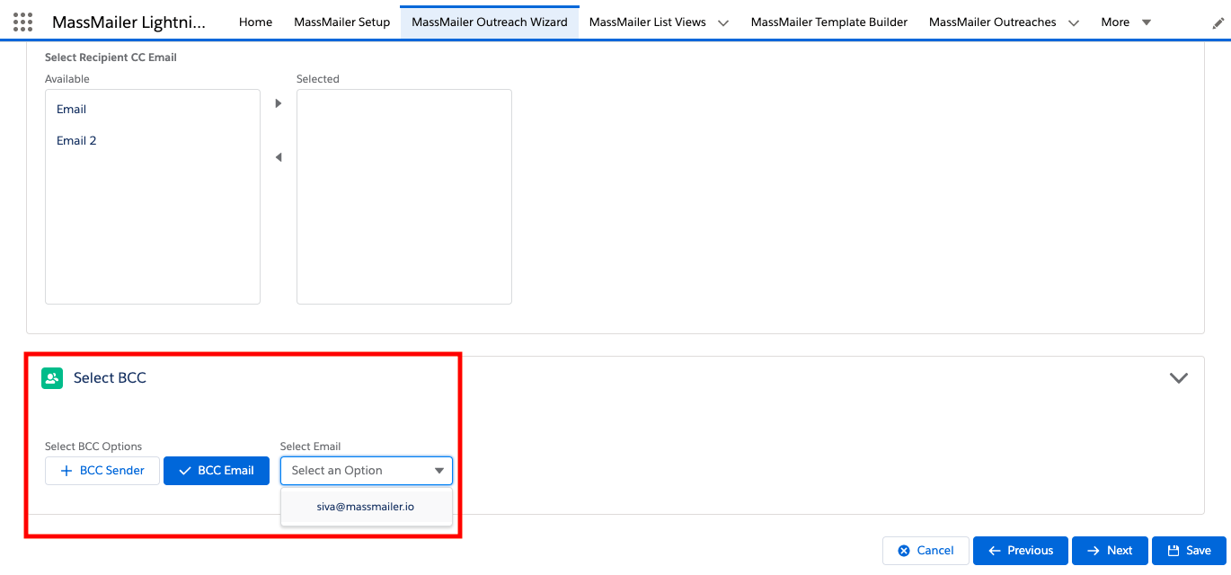The height and width of the screenshot is (575, 1231).
Task: Click the Previous button
Action: coord(1020,551)
